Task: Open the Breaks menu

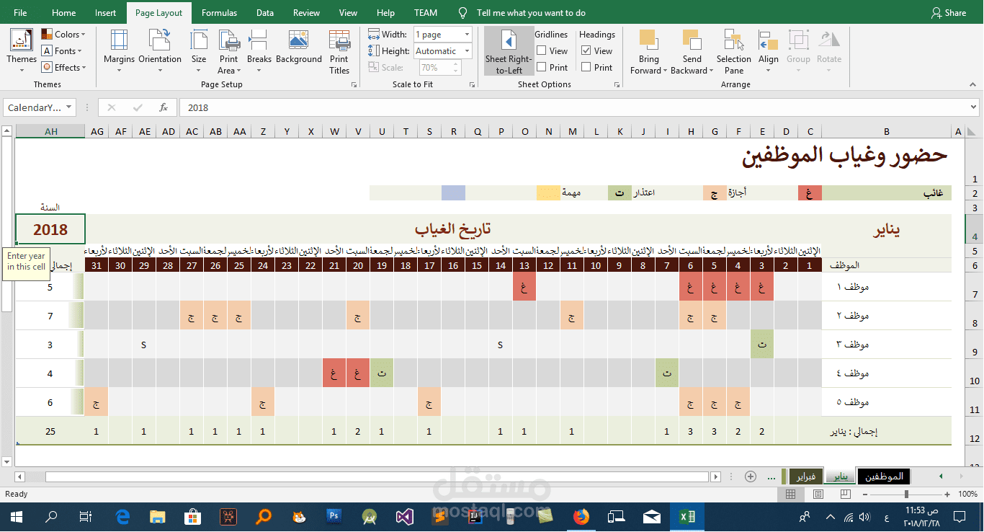Action: pos(259,51)
